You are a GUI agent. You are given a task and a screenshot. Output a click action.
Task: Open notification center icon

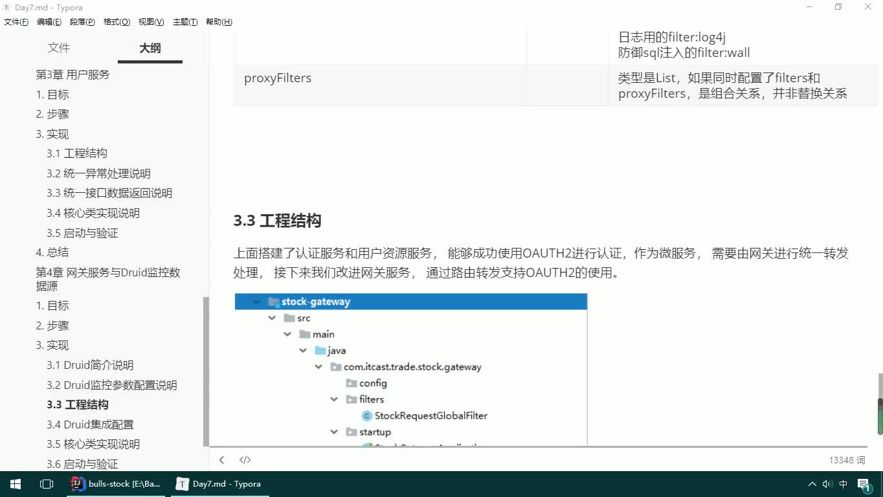[x=864, y=484]
